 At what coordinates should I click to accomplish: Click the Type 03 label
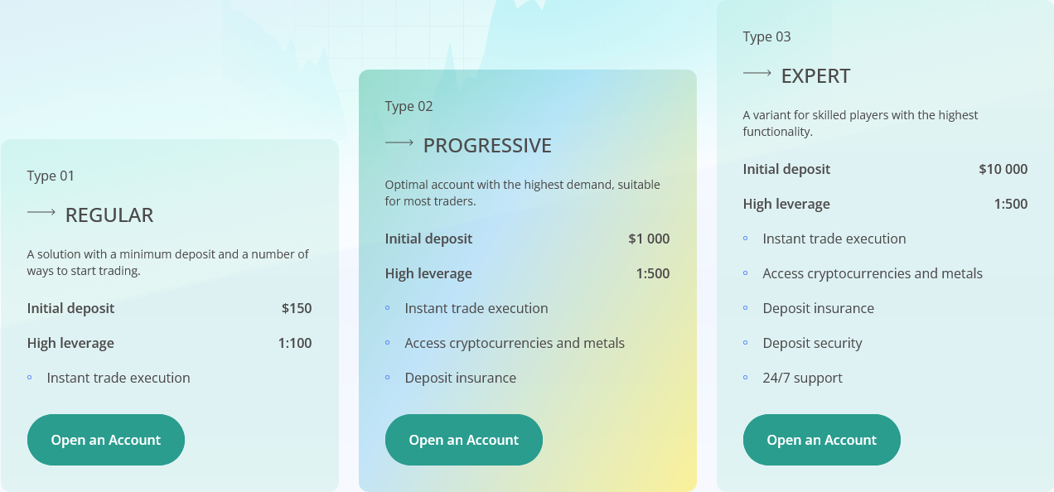767,36
